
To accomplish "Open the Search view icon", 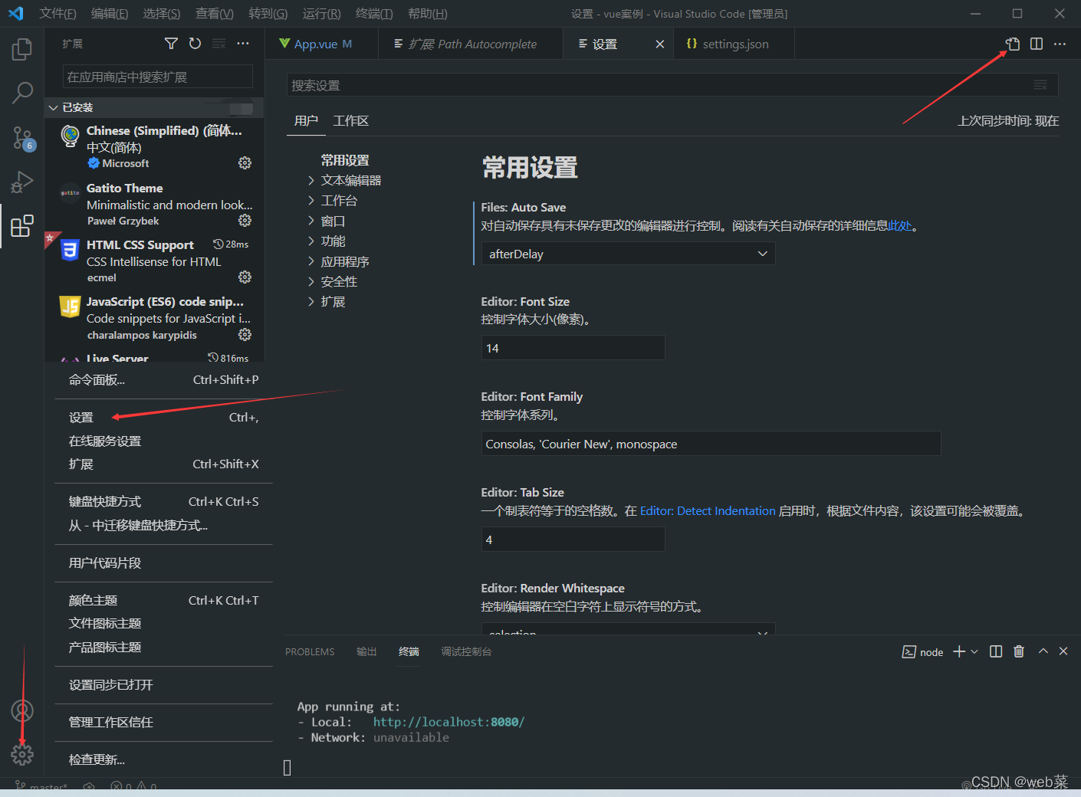I will pos(21,92).
